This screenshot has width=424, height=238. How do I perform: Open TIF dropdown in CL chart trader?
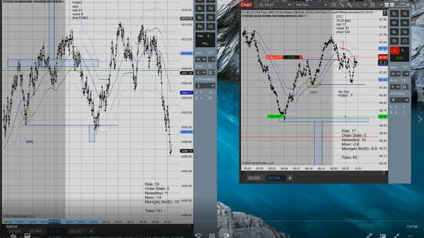tap(405, 73)
